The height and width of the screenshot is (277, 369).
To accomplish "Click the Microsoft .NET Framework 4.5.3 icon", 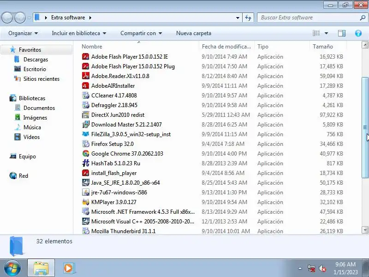I will click(x=85, y=211).
